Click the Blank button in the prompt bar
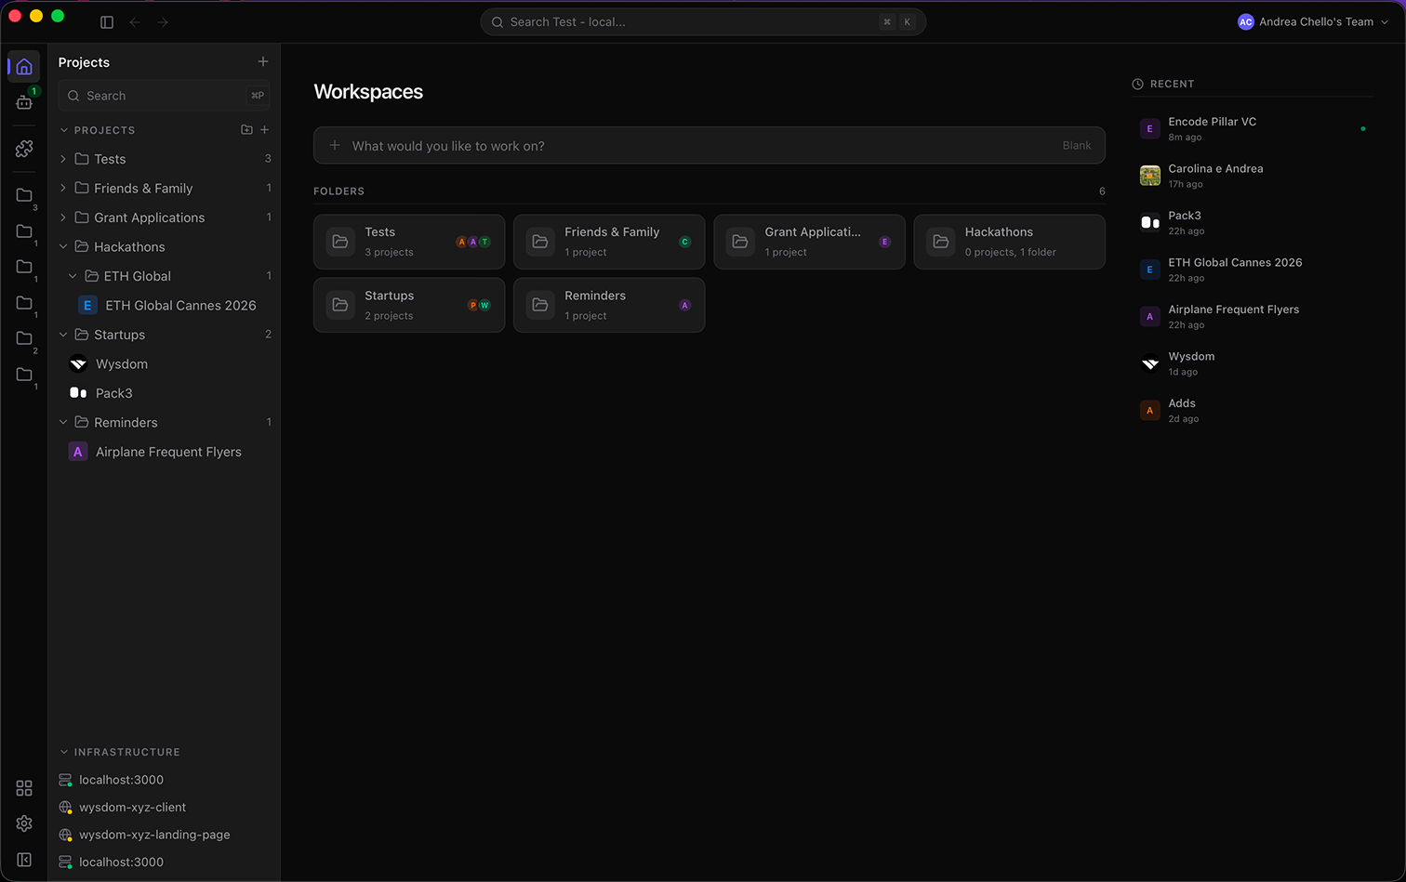The width and height of the screenshot is (1406, 882). [1076, 145]
